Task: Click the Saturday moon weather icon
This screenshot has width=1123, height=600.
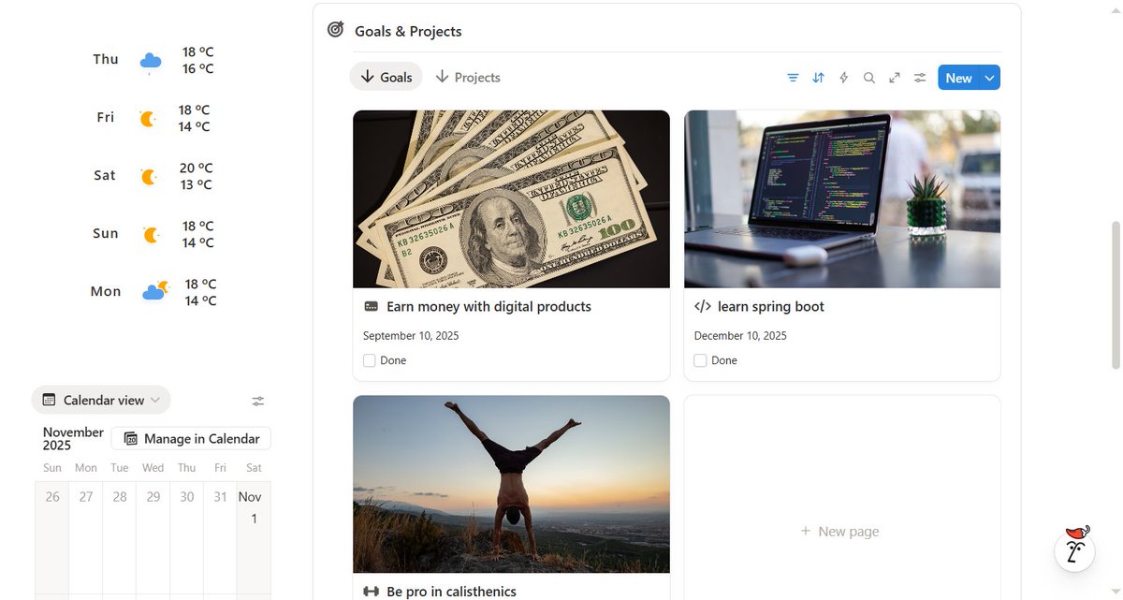Action: point(148,176)
